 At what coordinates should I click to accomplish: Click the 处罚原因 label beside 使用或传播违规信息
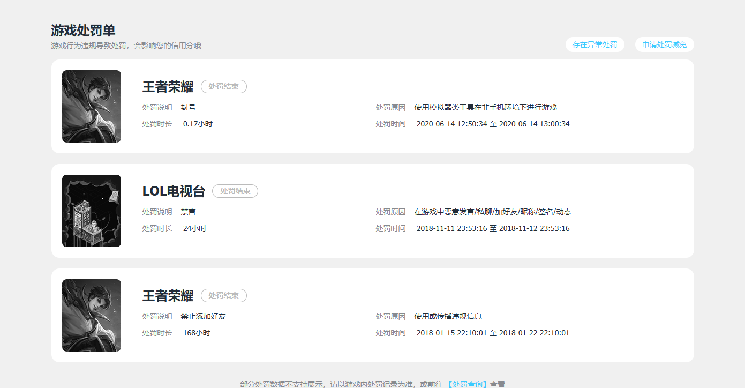click(391, 316)
